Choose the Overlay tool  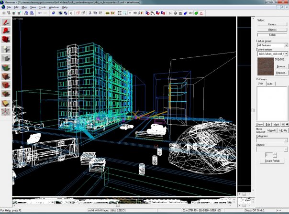click(6, 94)
